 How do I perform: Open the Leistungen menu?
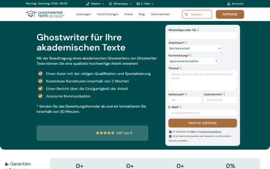click(x=83, y=14)
